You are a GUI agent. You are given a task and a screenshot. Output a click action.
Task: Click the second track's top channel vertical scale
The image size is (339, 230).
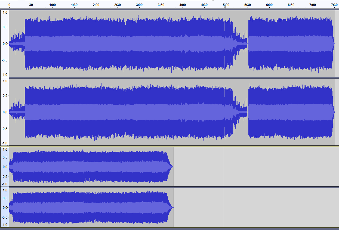[x=4, y=167]
